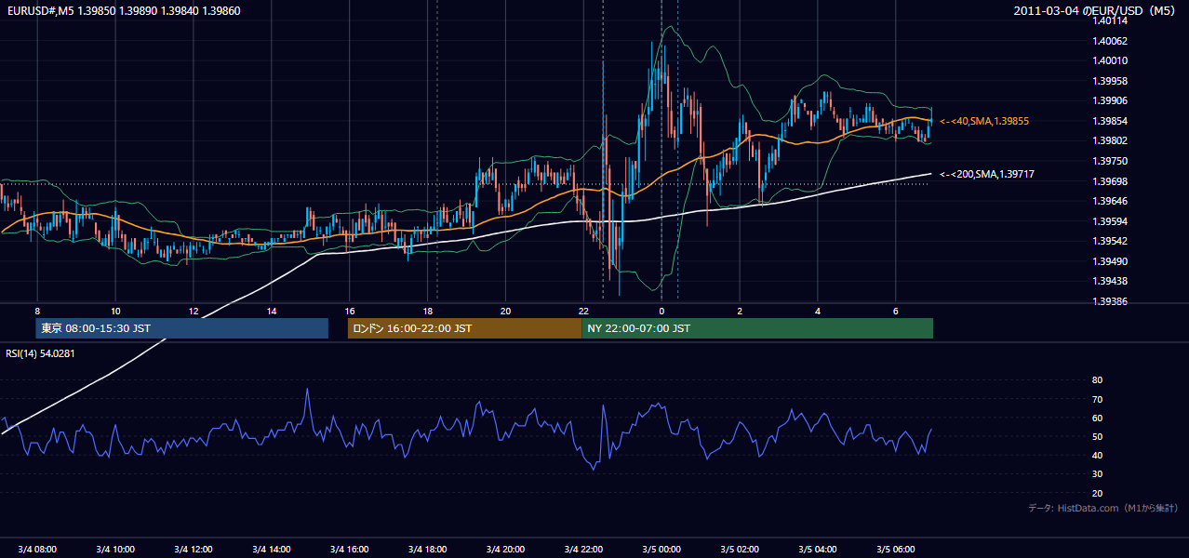Select the 40 SMA 1.39855 orange label
This screenshot has height=558, width=1189.
coord(984,121)
